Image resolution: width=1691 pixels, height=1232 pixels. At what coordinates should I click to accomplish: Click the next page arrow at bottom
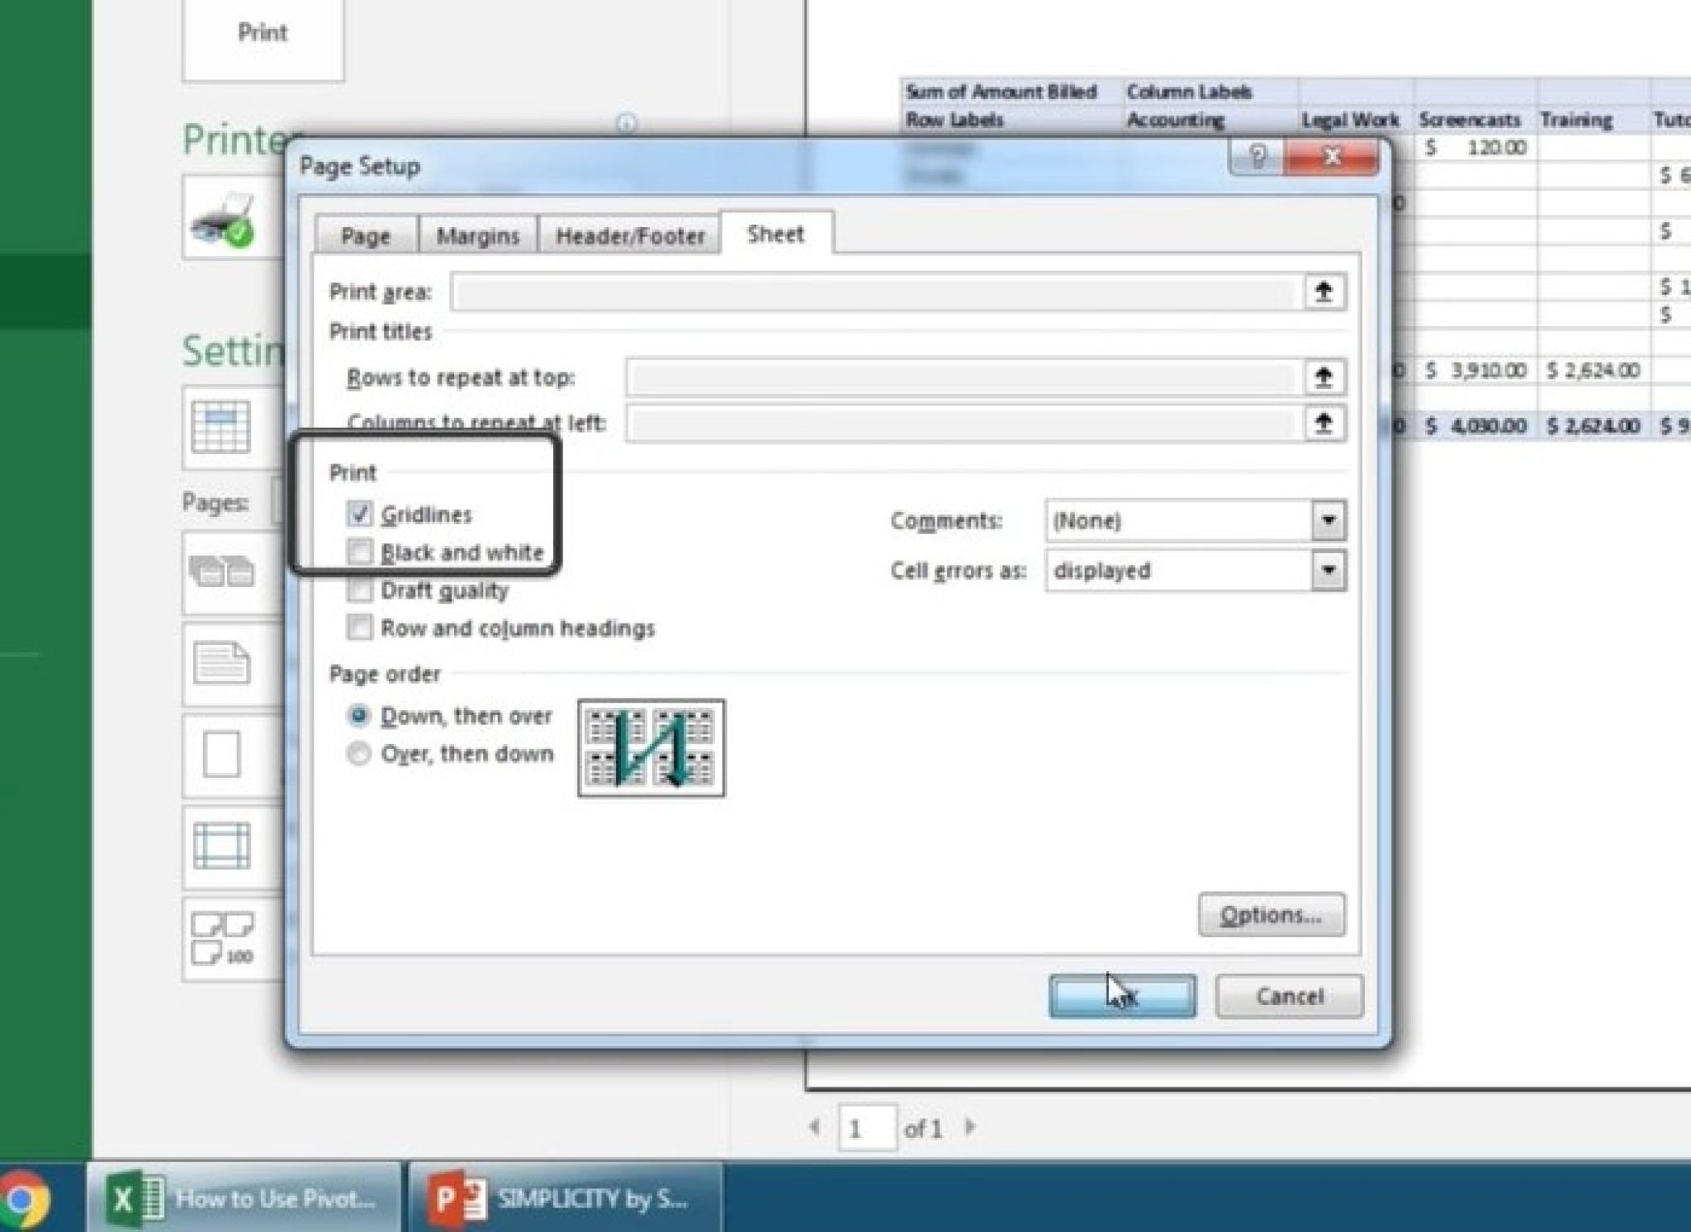click(971, 1126)
